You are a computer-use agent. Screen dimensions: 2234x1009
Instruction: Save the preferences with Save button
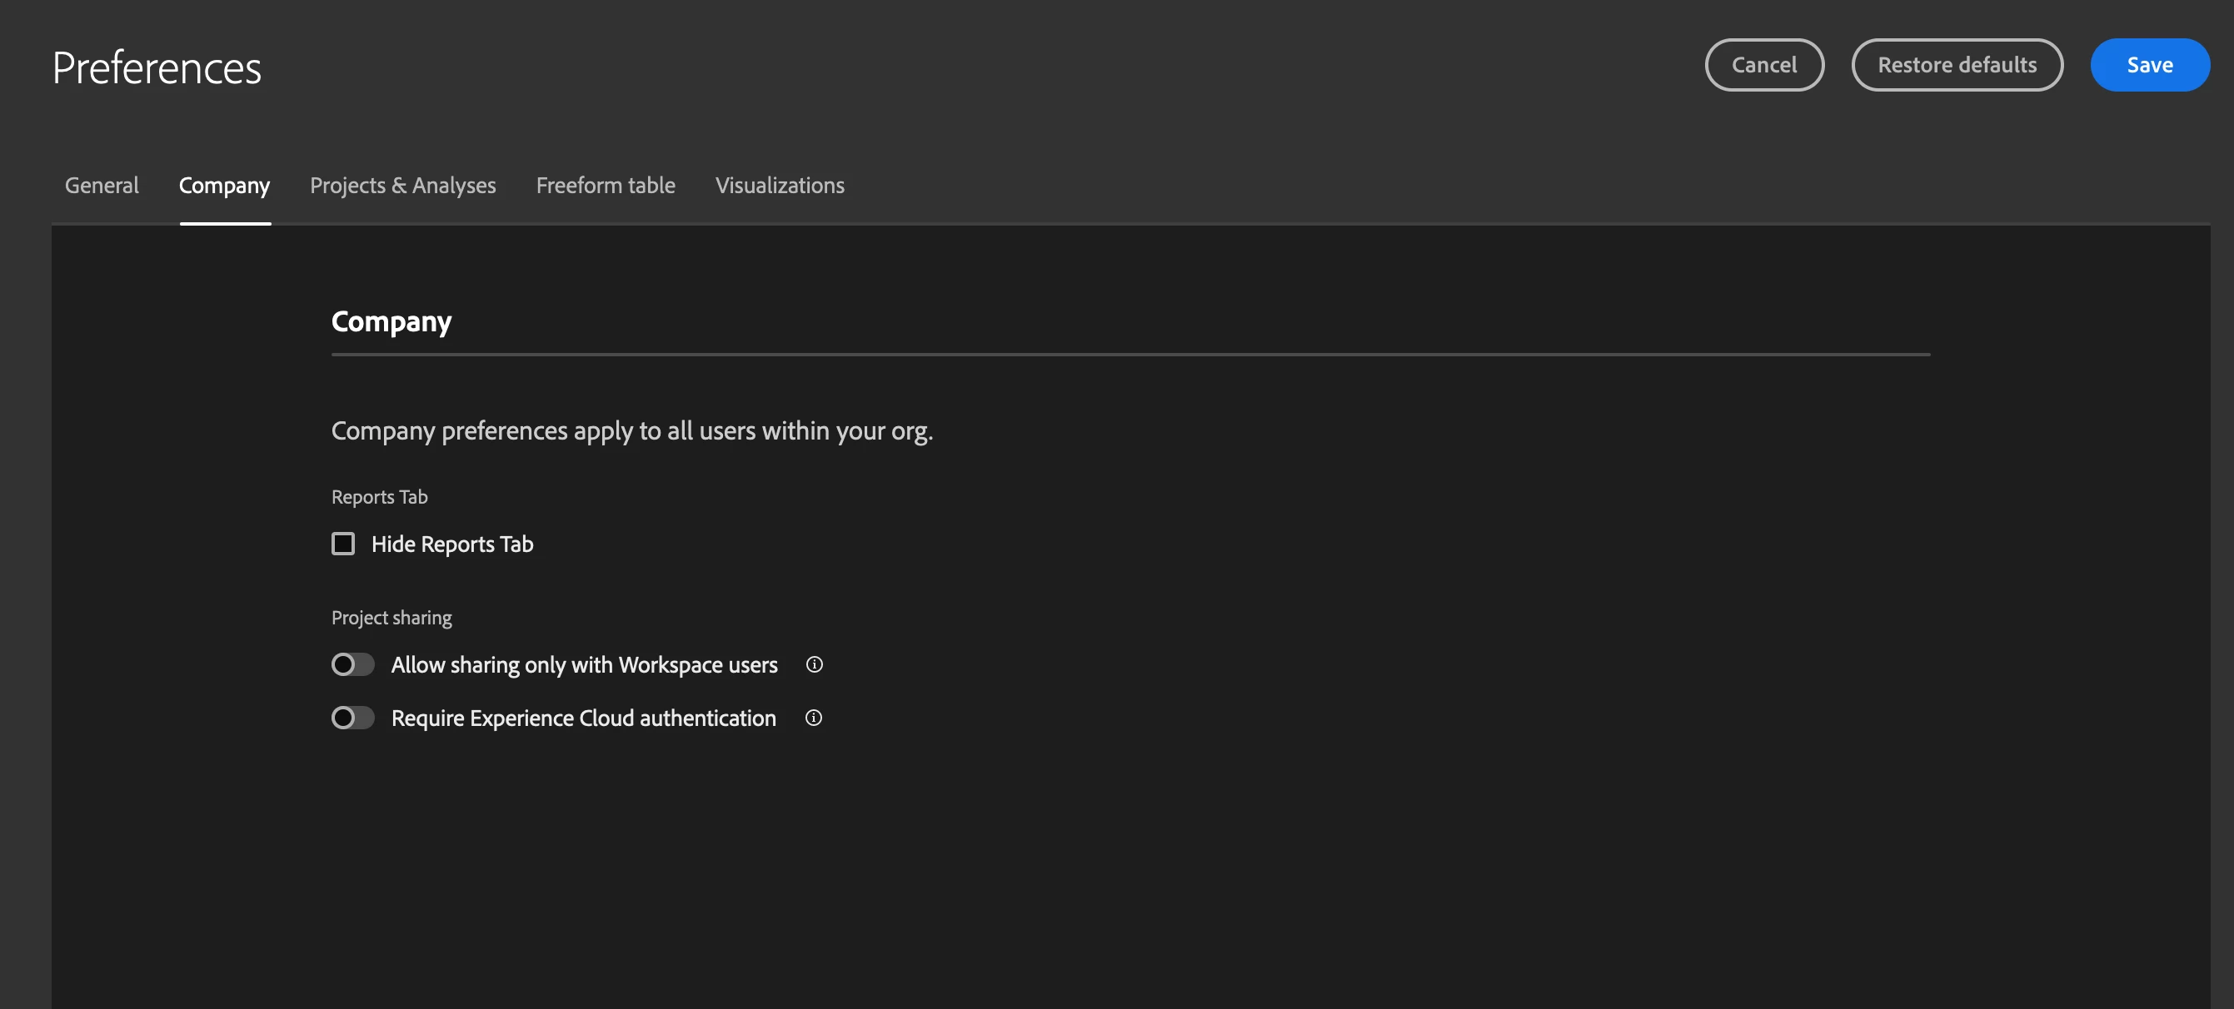click(x=2149, y=65)
